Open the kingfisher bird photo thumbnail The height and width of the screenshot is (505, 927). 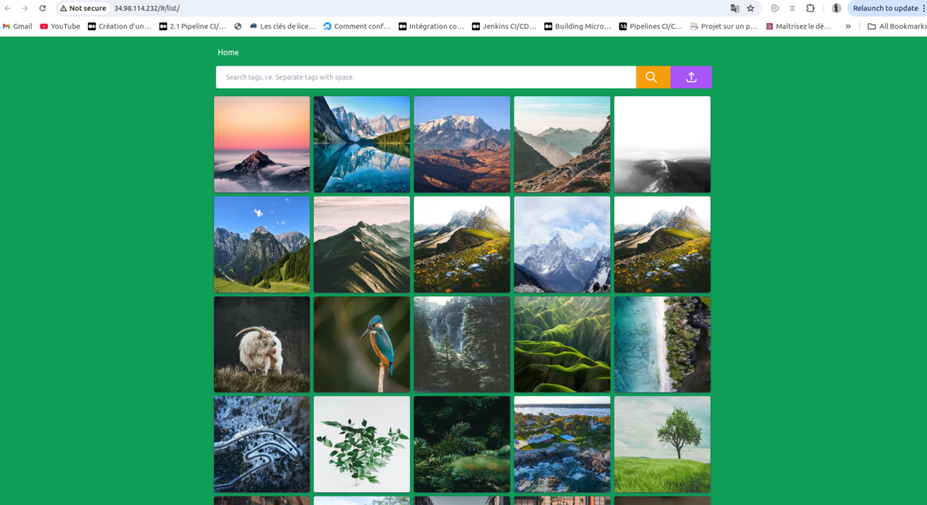[362, 344]
